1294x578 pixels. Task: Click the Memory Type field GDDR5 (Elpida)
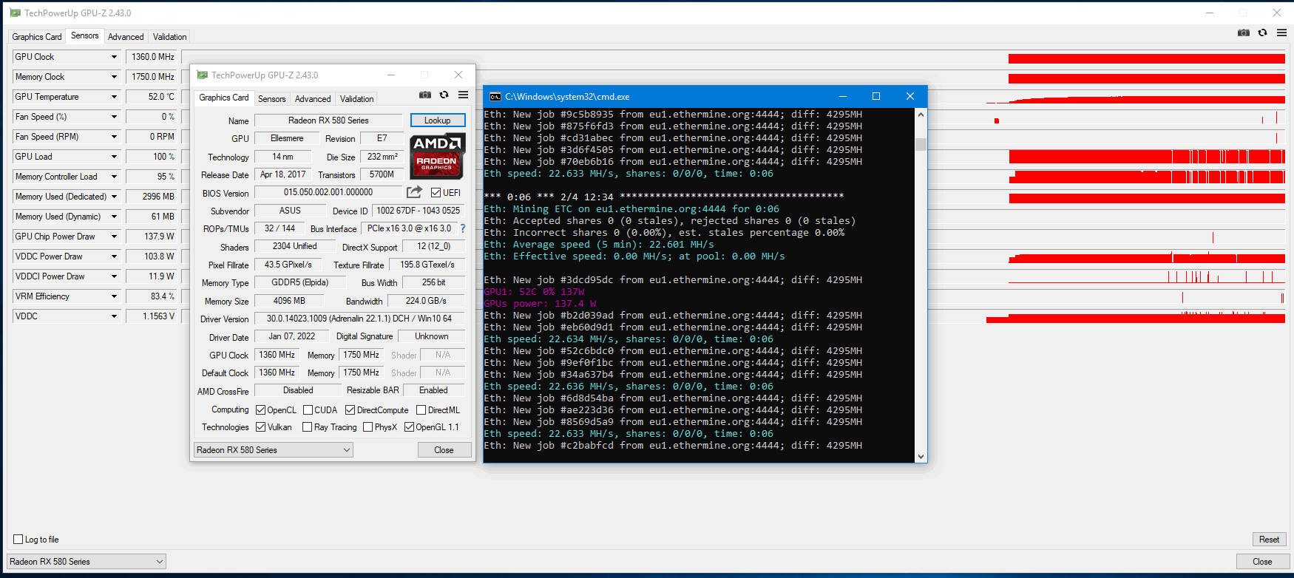point(299,282)
